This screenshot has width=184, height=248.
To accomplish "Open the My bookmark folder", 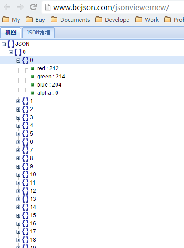I will click(x=11, y=20).
